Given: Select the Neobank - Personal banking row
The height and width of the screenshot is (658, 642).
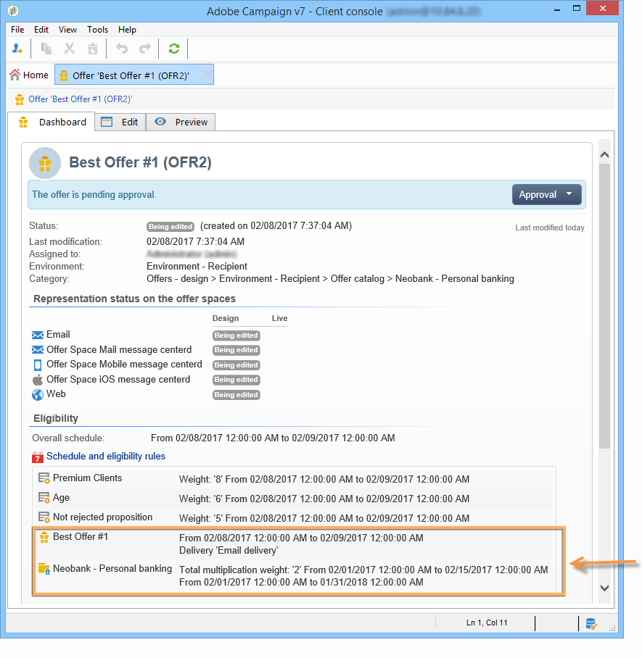Looking at the screenshot, I should (294, 575).
